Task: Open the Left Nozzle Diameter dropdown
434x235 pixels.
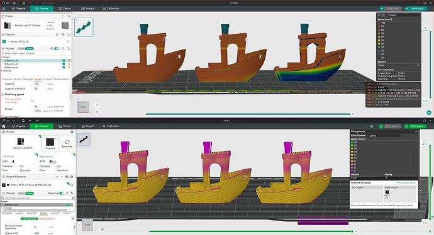Action: [26, 166]
